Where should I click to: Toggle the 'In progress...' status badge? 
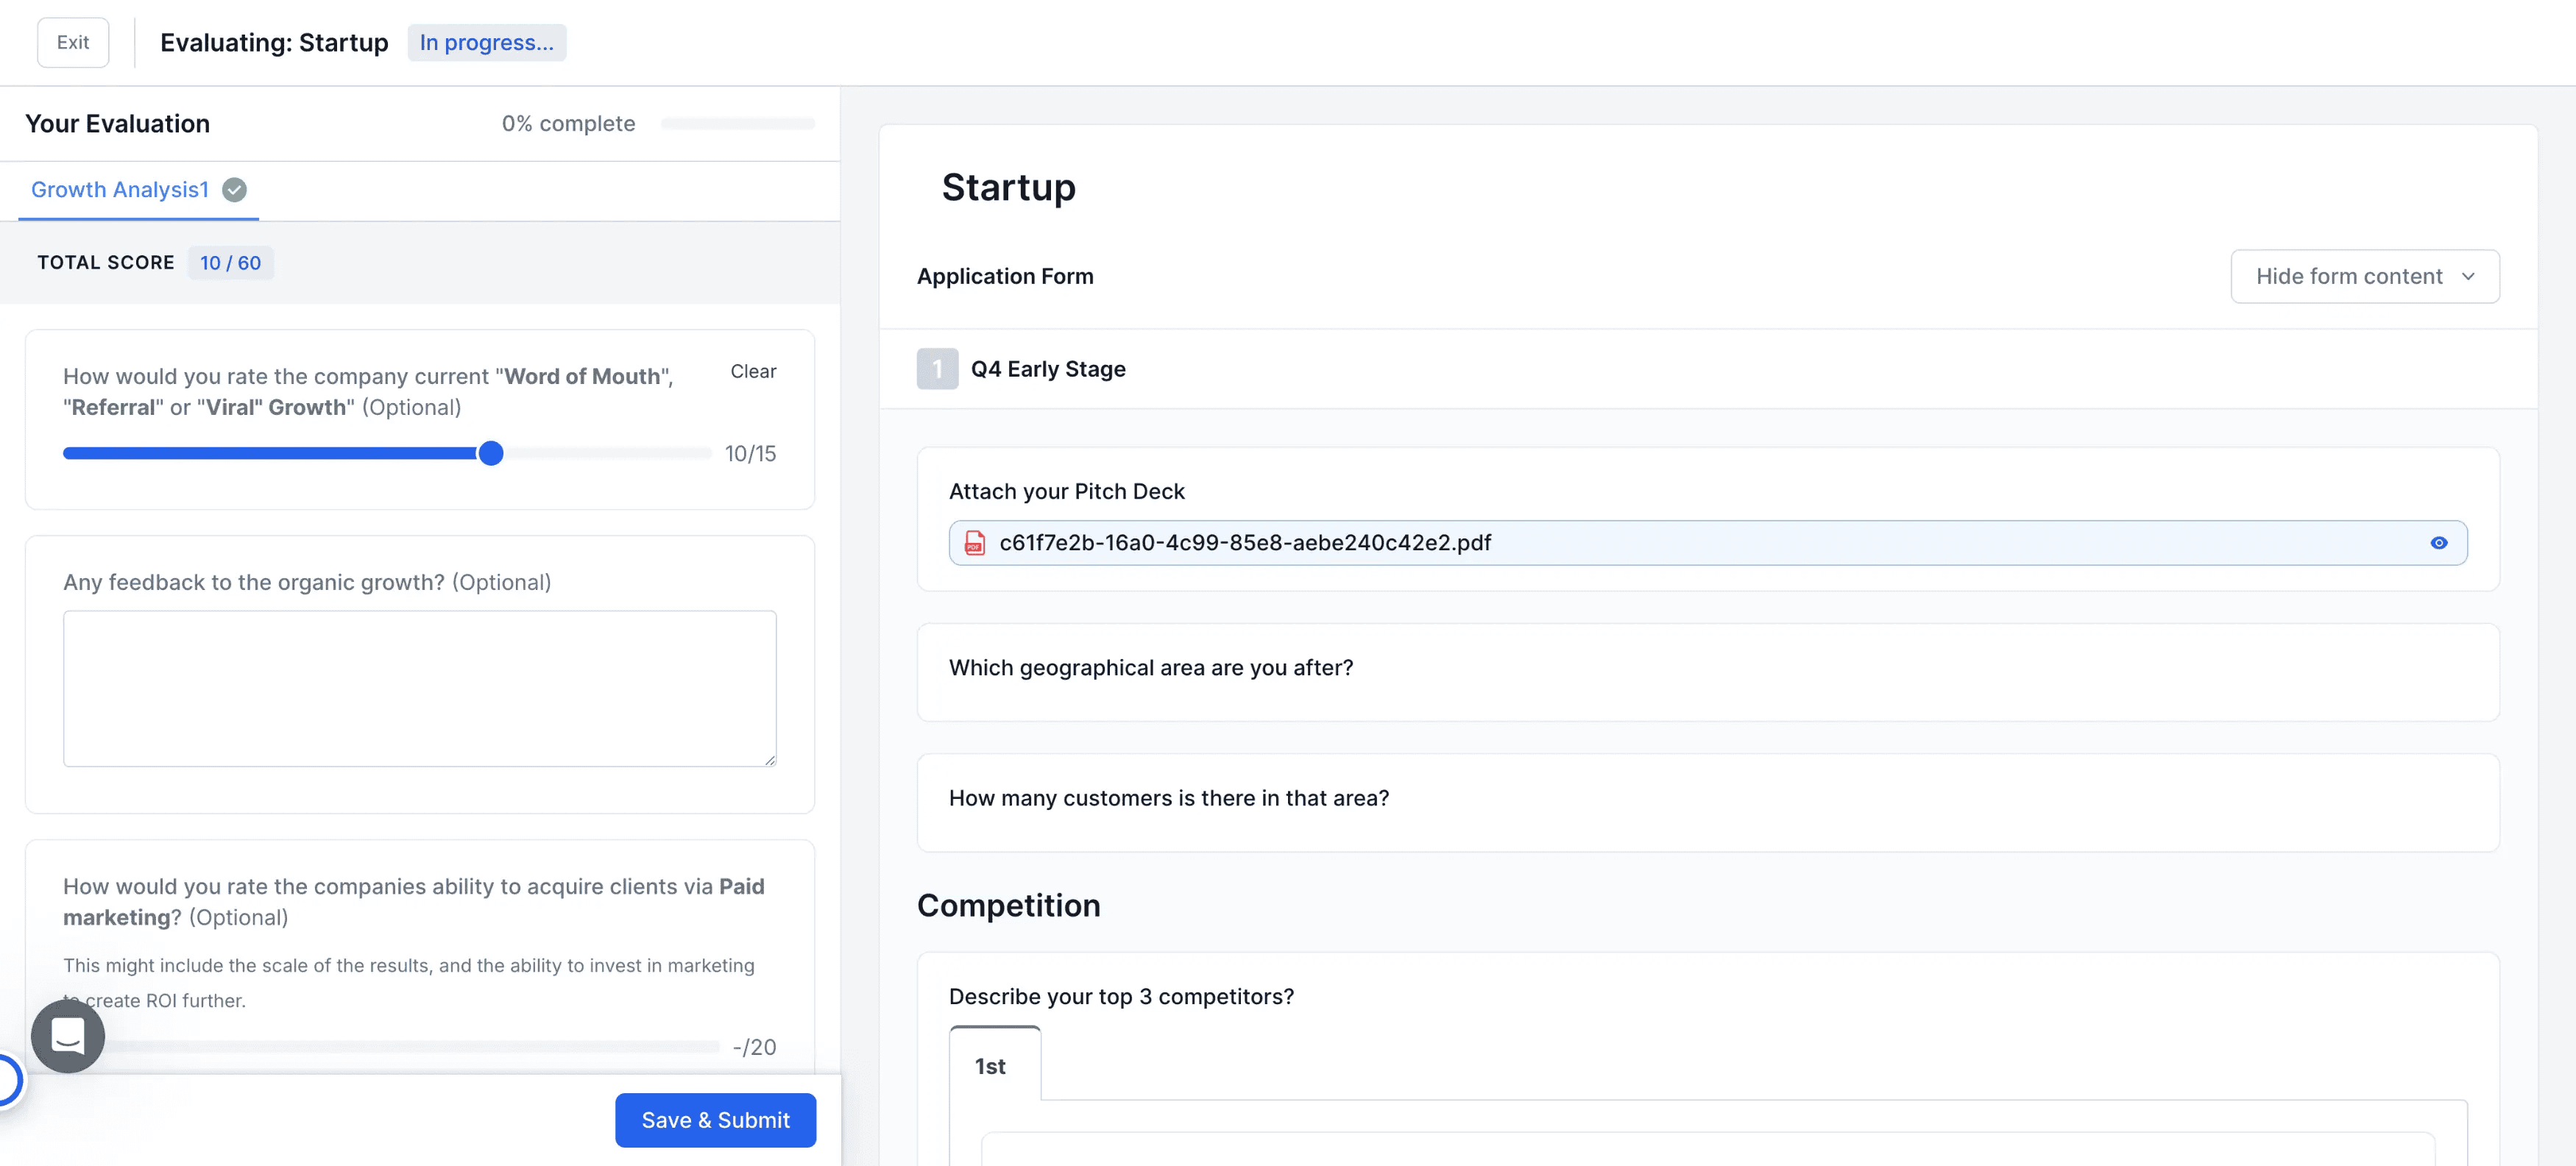487,42
